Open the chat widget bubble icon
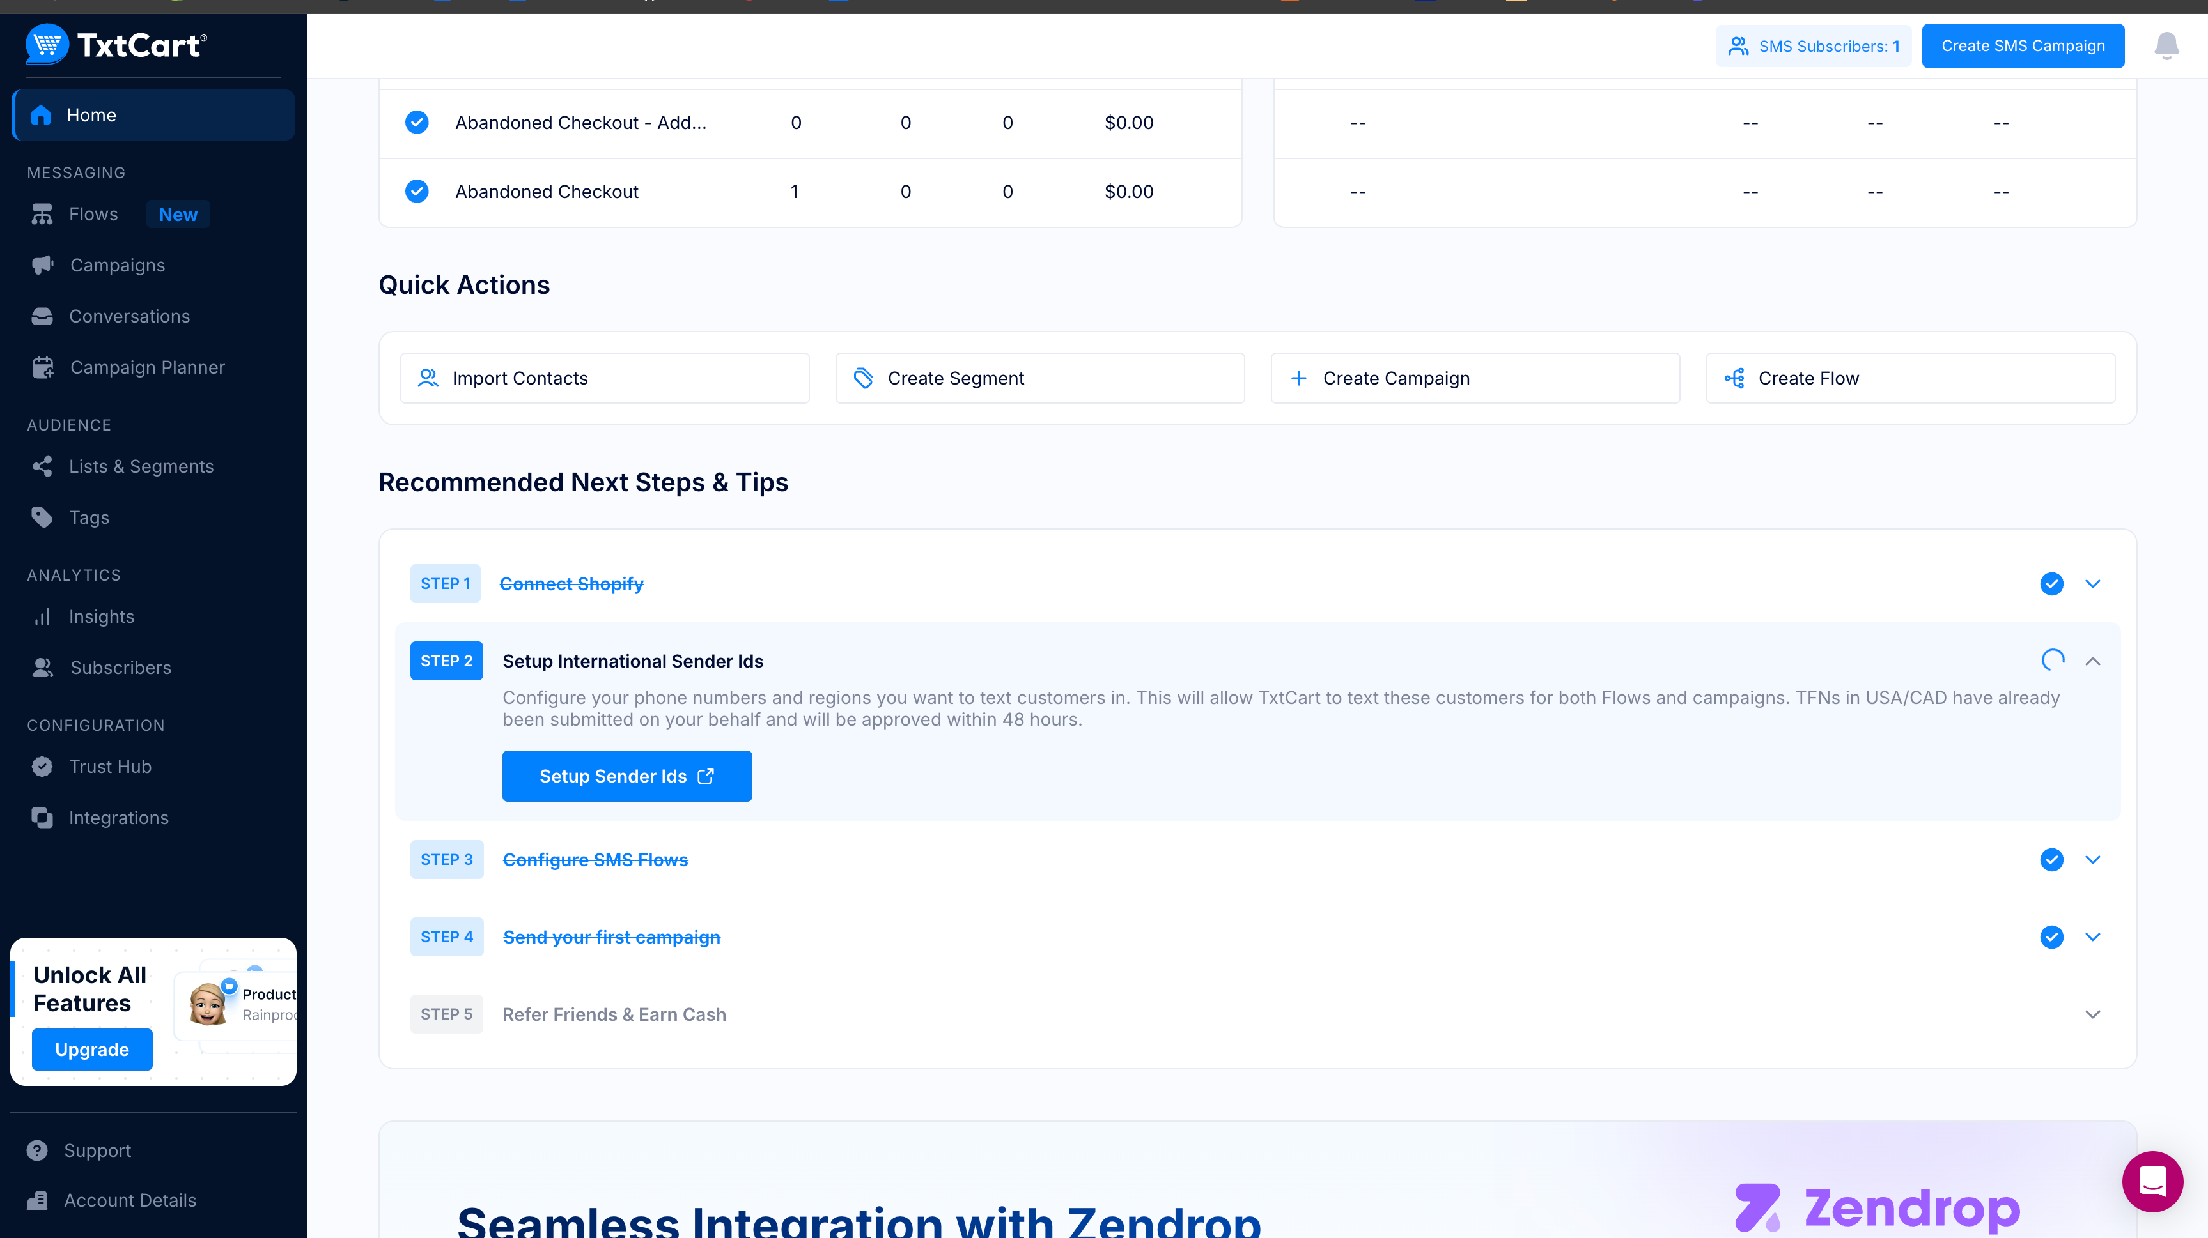Image resolution: width=2208 pixels, height=1238 pixels. (2152, 1181)
